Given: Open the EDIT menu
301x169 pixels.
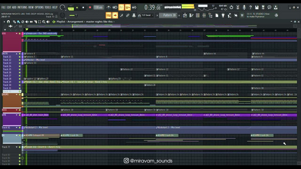Looking at the screenshot, I should pos(9,8).
